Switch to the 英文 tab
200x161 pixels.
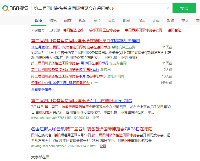(185, 21)
